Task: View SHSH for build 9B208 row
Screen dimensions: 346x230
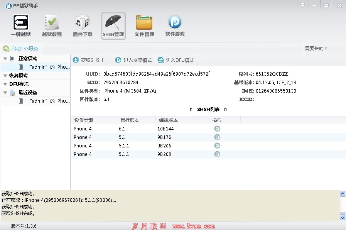Action: click(x=217, y=154)
